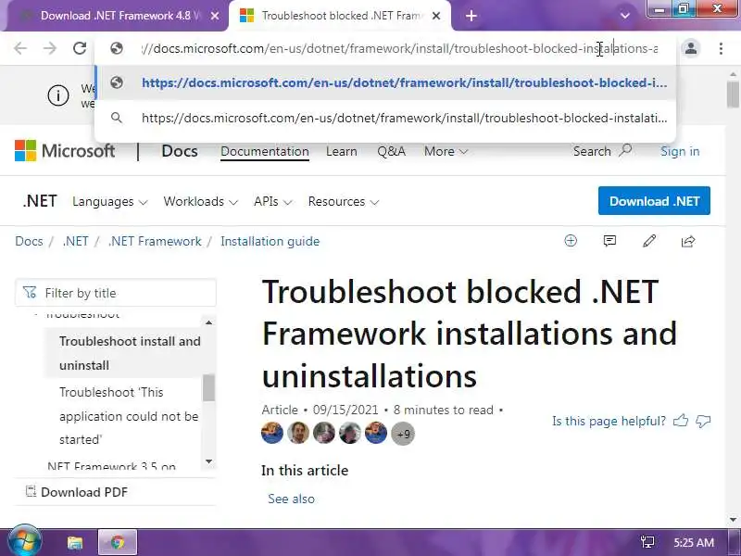This screenshot has height=556, width=741.
Task: Click the 5:25 AM taskbar clock
Action: (x=694, y=542)
